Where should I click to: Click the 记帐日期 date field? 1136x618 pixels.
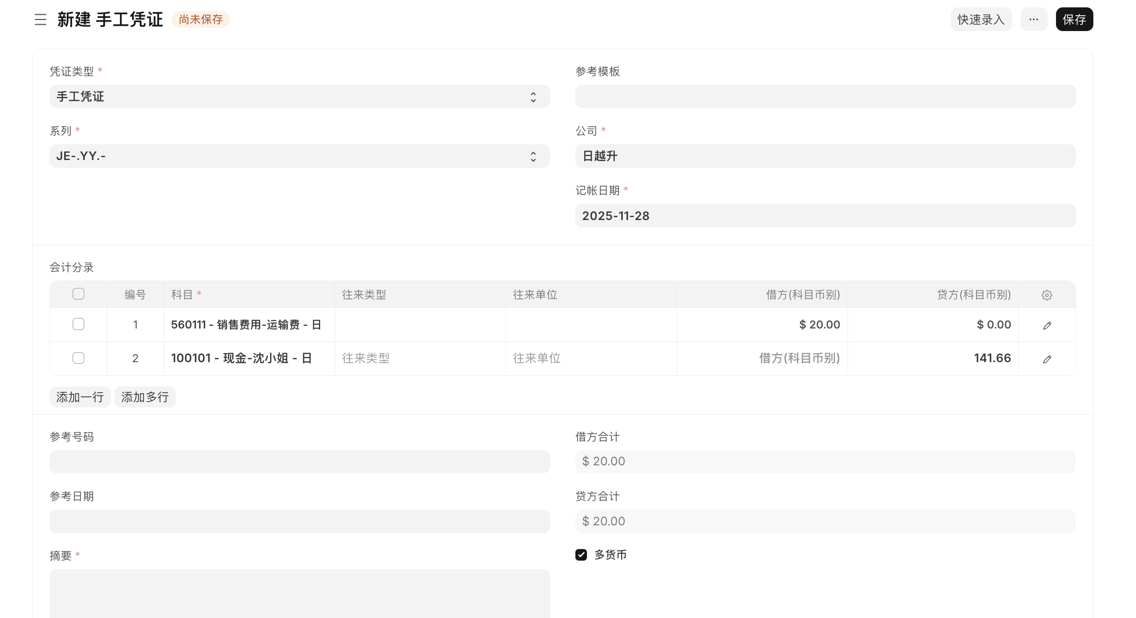[825, 216]
